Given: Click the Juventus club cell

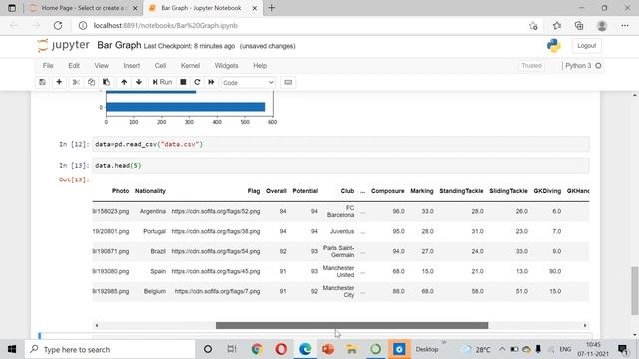Looking at the screenshot, I should tap(342, 231).
